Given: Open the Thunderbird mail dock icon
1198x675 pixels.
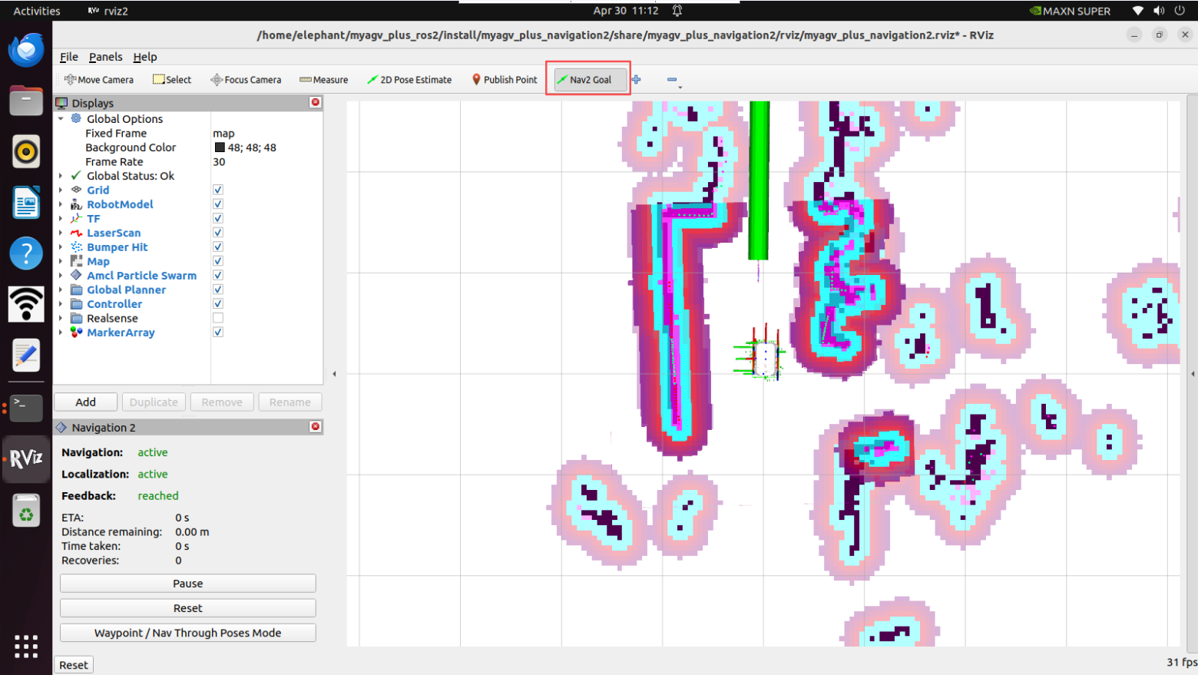Looking at the screenshot, I should [x=26, y=51].
